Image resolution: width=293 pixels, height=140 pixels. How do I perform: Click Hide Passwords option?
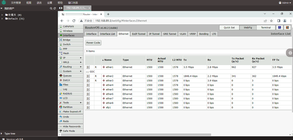[70, 127]
